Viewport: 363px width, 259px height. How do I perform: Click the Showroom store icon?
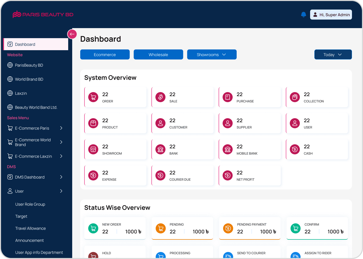coord(93,149)
